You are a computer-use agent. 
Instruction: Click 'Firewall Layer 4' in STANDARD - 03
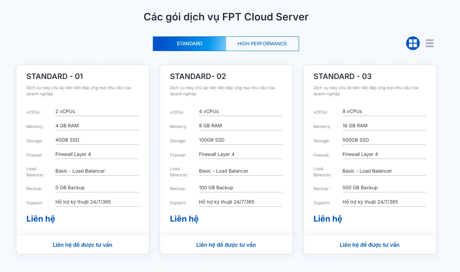pos(360,154)
